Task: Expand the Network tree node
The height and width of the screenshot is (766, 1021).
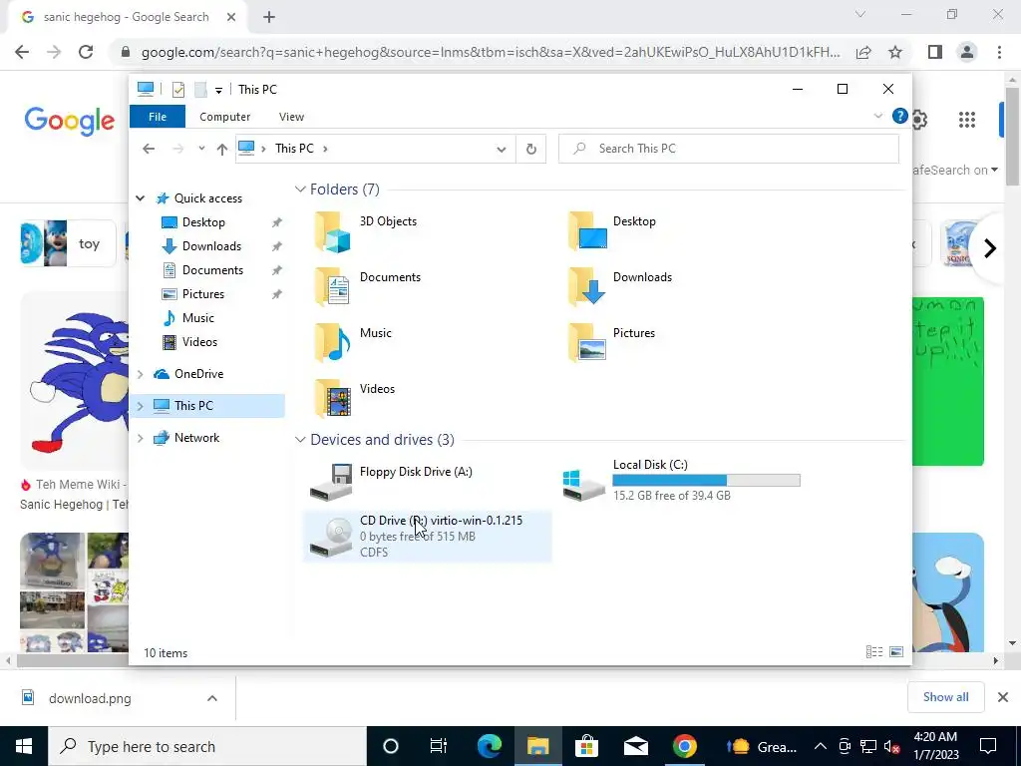Action: pos(140,438)
